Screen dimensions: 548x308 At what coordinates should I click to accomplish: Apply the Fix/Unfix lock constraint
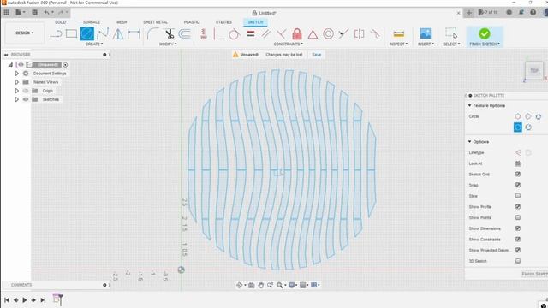(297, 34)
